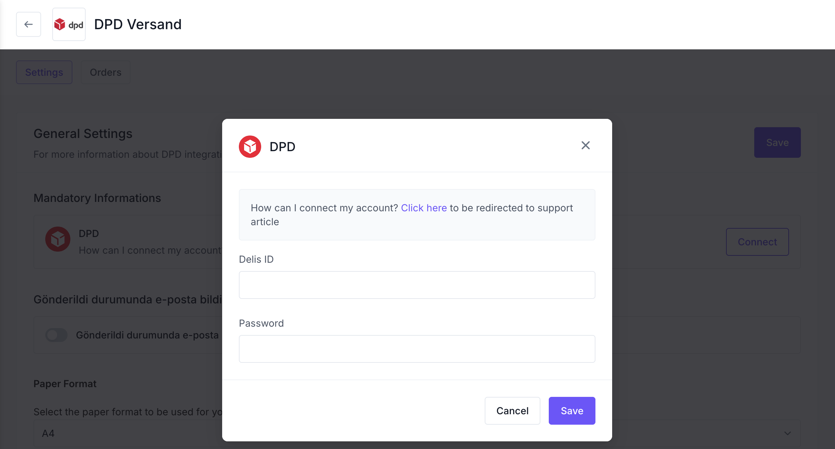Click the dpd logo in header
Viewport: 835px width, 449px height.
coord(69,24)
